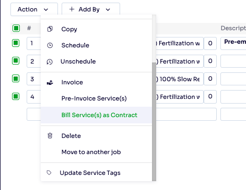Click the Update Service Tags tag icon
The width and height of the screenshot is (246, 190).
point(49,173)
